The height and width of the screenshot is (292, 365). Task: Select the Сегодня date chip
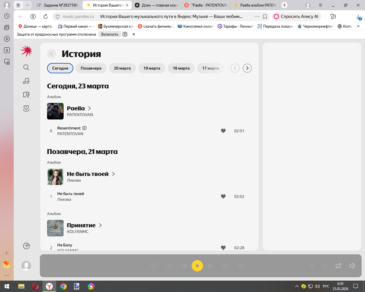60,68
